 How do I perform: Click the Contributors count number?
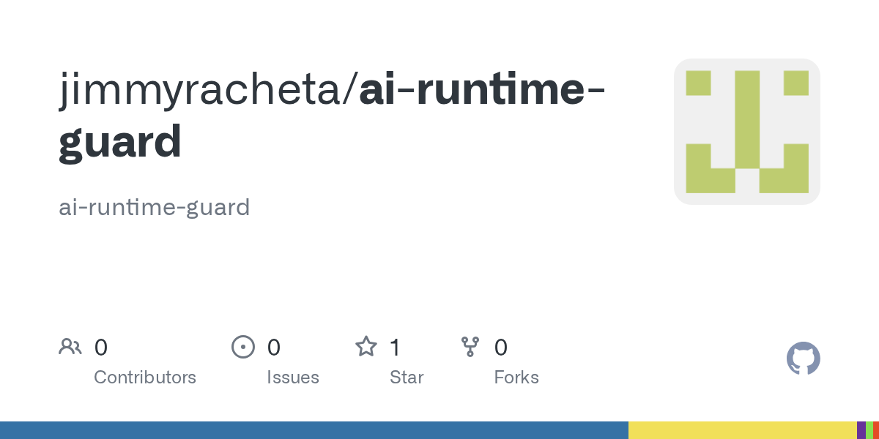click(x=101, y=347)
